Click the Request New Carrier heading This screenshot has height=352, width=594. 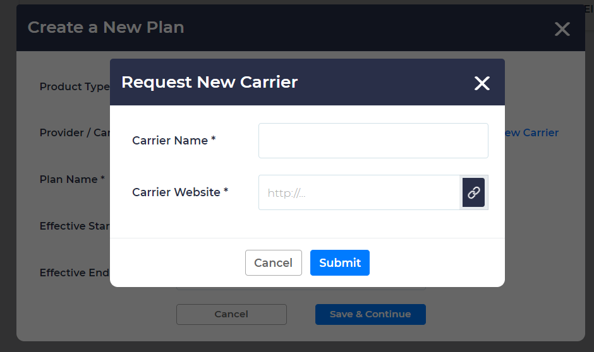click(209, 82)
